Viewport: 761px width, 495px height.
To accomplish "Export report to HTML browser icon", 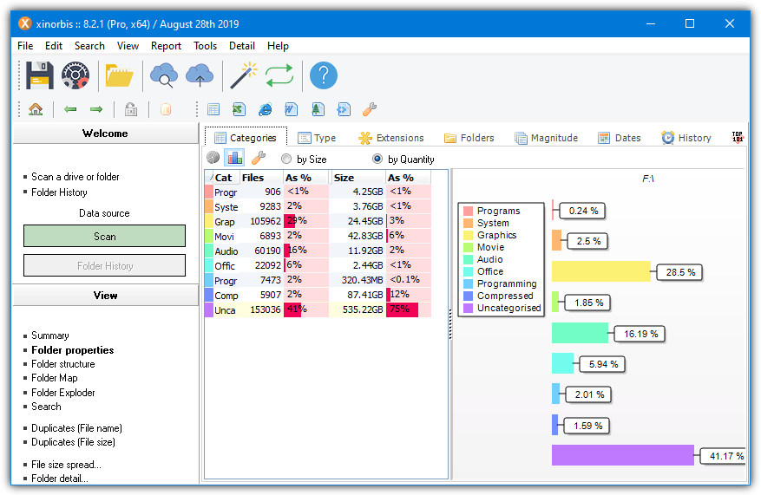I will coord(265,109).
